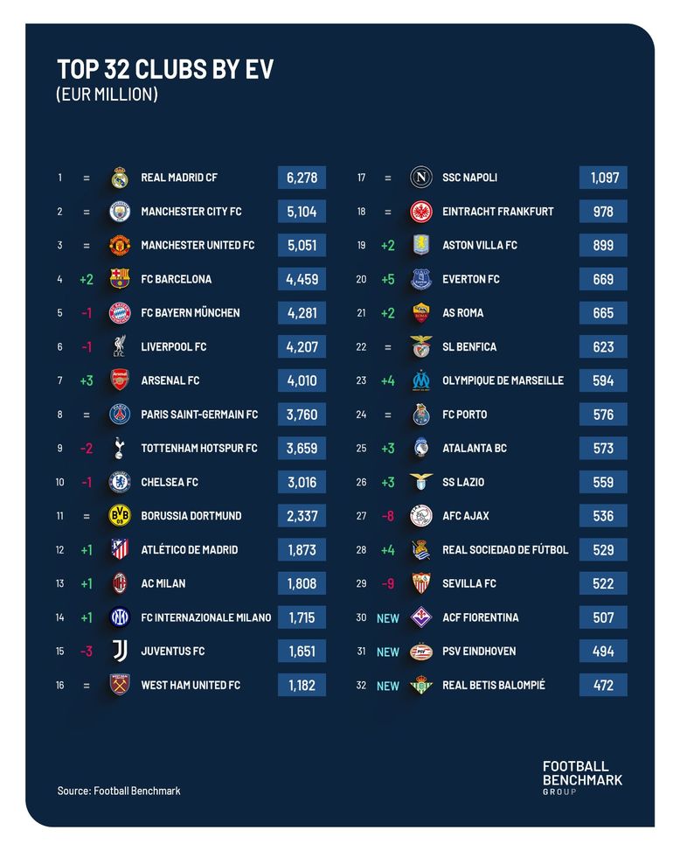
Task: Select Arsenal FC's 4,010 value box
Action: (302, 380)
